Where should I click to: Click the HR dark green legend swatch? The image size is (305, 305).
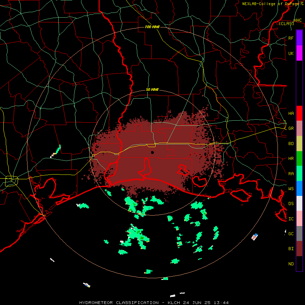click(299, 159)
